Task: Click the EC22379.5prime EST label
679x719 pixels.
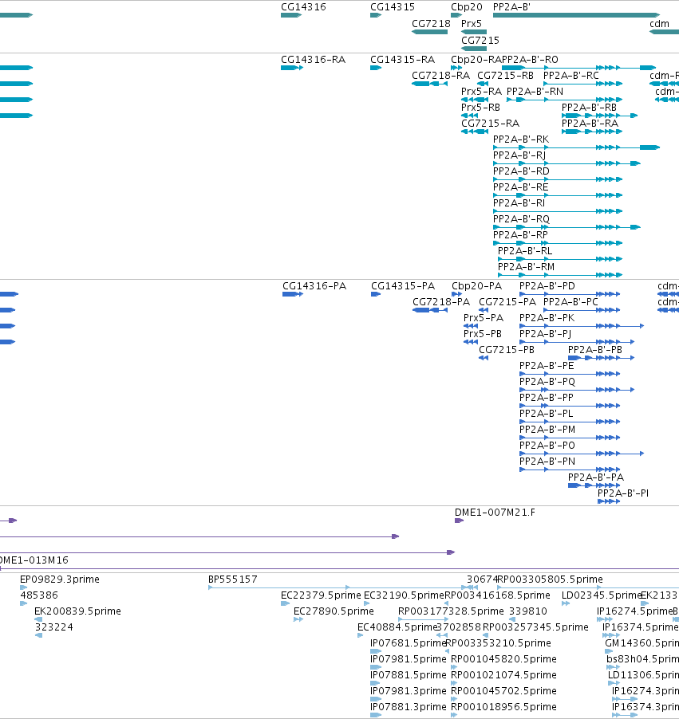Action: pyautogui.click(x=321, y=595)
